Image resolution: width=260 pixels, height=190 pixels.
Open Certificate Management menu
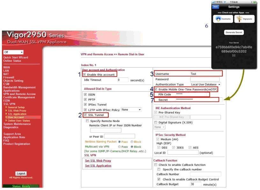point(19,97)
